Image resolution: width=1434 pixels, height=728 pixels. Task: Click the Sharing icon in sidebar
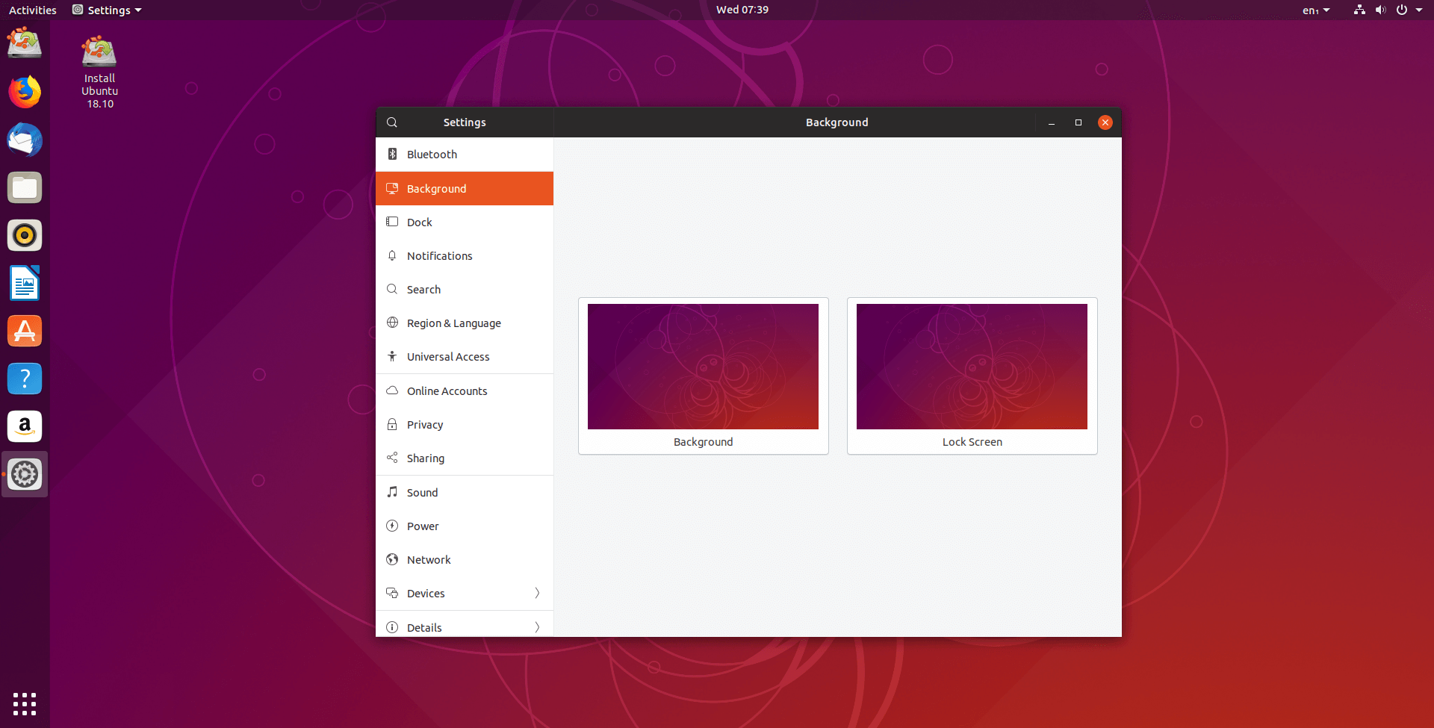392,458
